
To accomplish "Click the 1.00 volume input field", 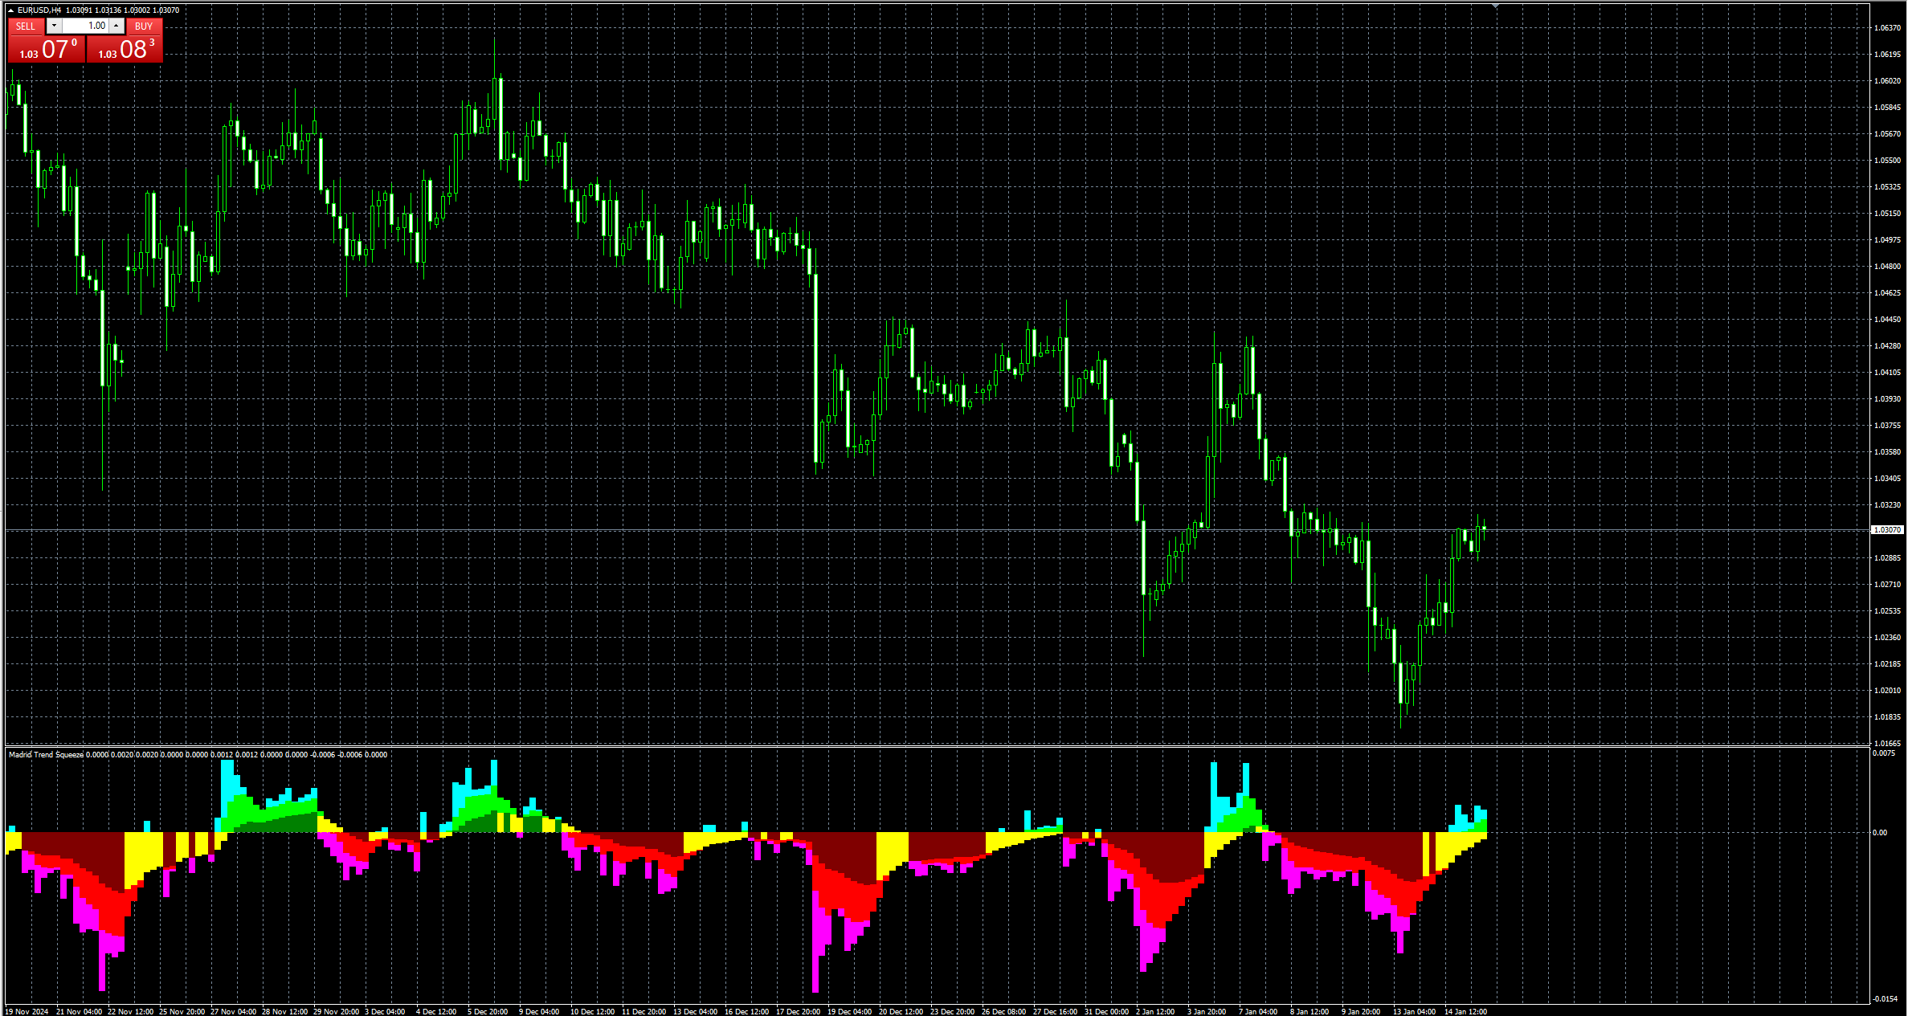I will point(86,26).
